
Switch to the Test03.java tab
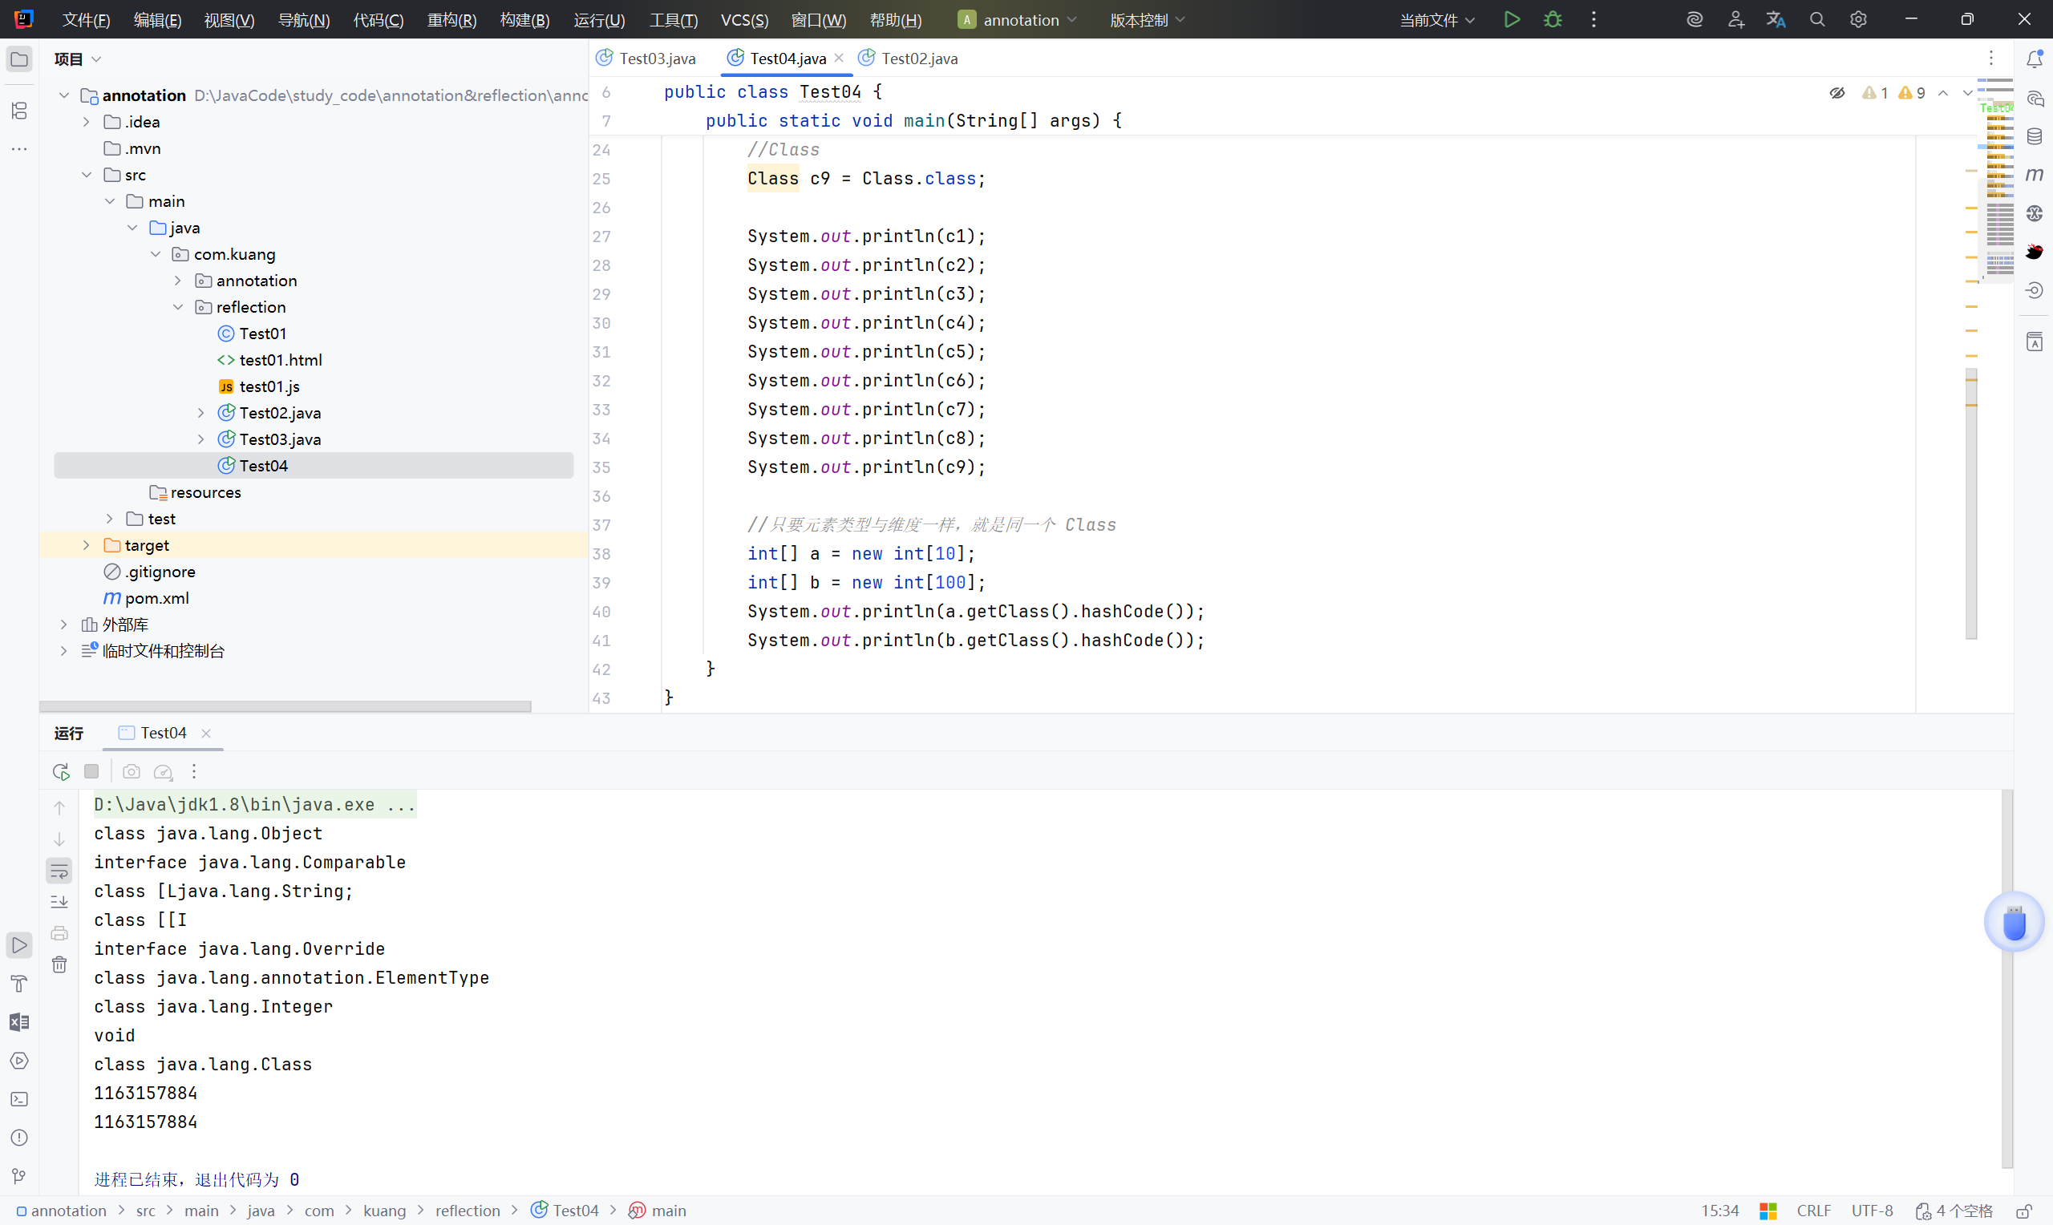coord(656,59)
